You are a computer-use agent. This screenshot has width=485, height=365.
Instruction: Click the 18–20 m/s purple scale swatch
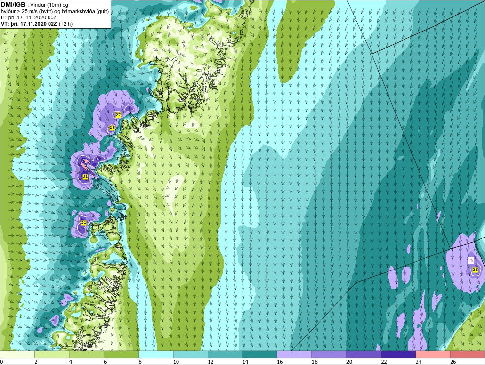coord(329,354)
